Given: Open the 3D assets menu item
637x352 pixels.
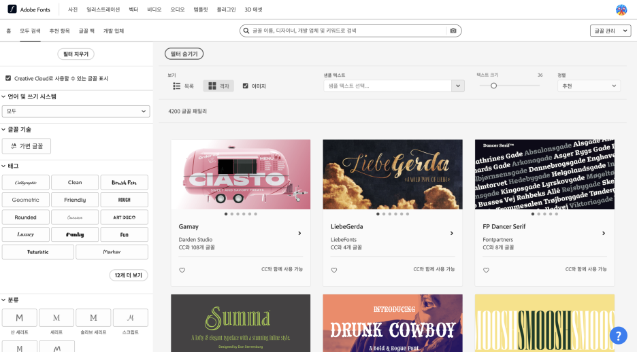Looking at the screenshot, I should [253, 10].
